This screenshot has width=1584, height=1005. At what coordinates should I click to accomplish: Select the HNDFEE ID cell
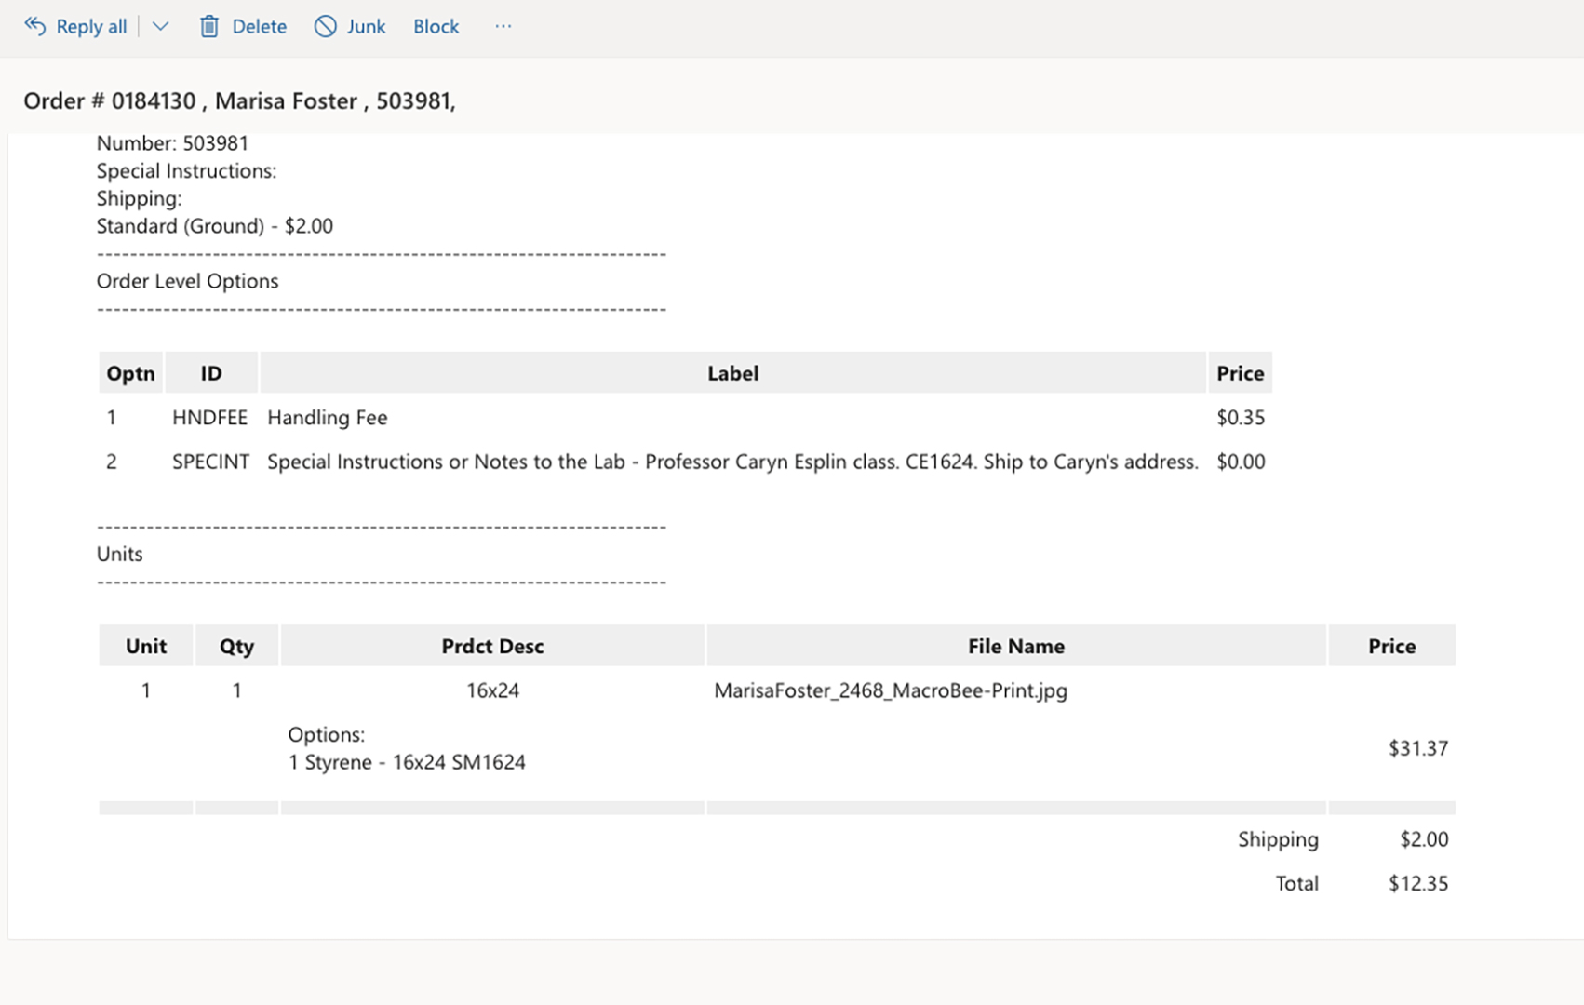point(209,418)
